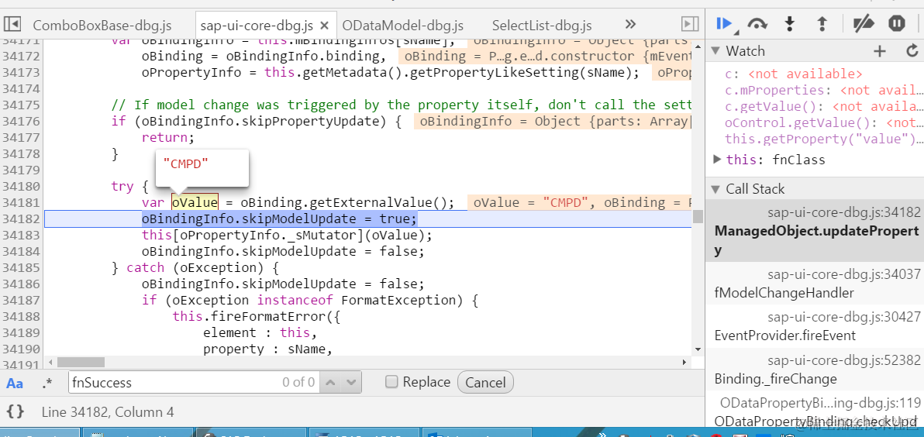Select sap-ui-core-dbg.js tab

[257, 26]
